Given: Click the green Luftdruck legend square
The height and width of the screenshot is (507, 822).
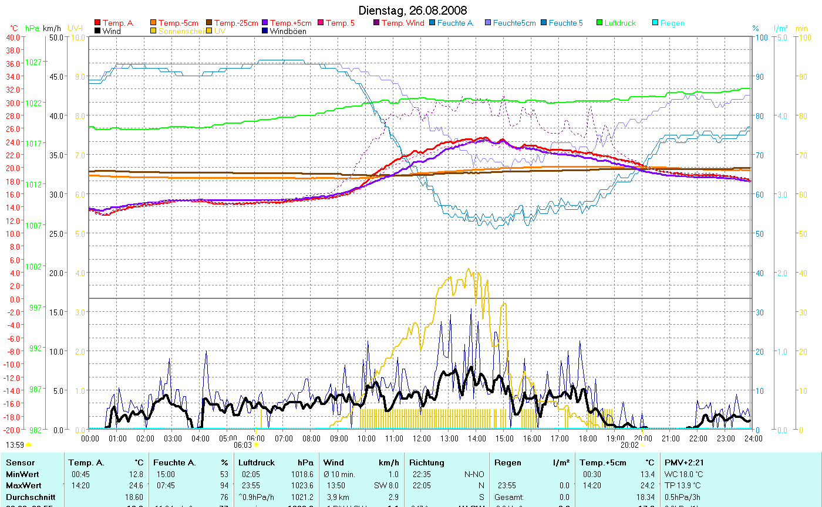Looking at the screenshot, I should pyautogui.click(x=599, y=23).
